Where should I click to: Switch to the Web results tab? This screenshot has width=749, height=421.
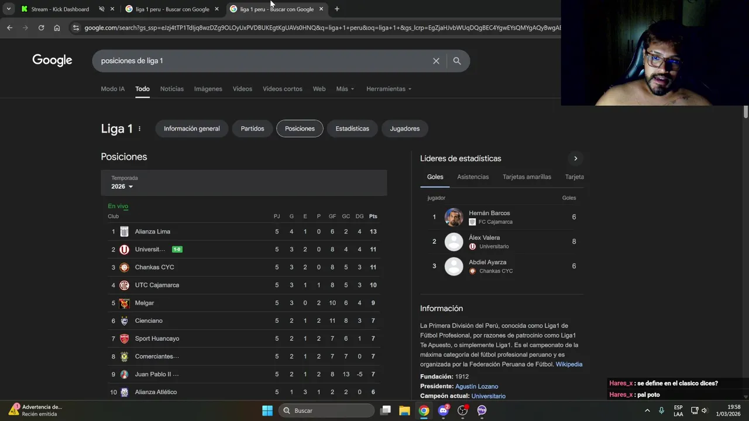[319, 89]
